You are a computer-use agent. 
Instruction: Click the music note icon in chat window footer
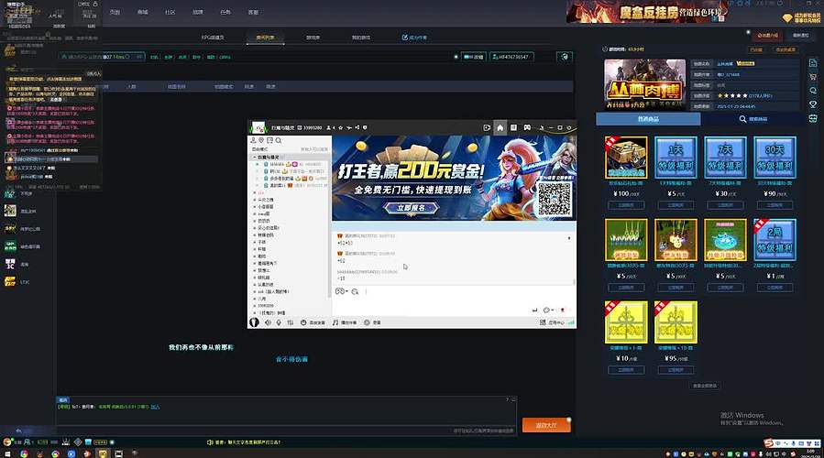[335, 322]
